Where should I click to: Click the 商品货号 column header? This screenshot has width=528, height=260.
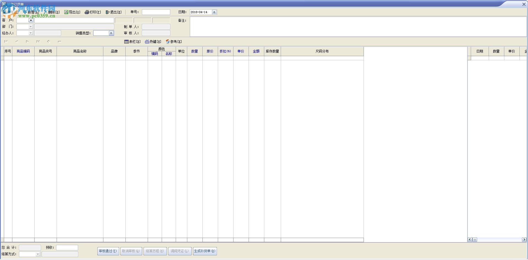46,51
